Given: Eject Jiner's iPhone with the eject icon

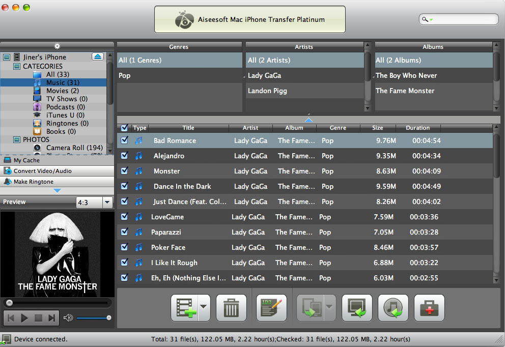Looking at the screenshot, I should coord(98,57).
